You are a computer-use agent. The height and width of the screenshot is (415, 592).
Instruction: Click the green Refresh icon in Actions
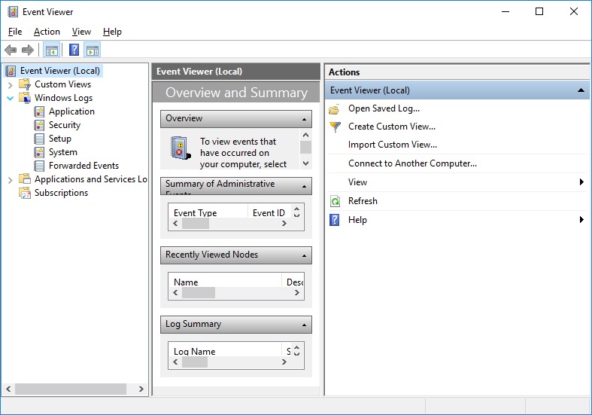click(335, 201)
